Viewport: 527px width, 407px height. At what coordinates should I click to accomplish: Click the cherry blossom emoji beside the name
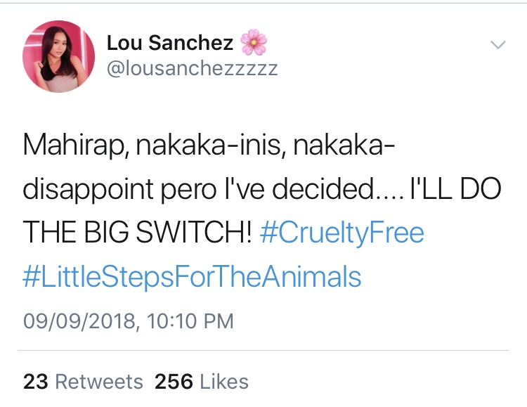(253, 44)
